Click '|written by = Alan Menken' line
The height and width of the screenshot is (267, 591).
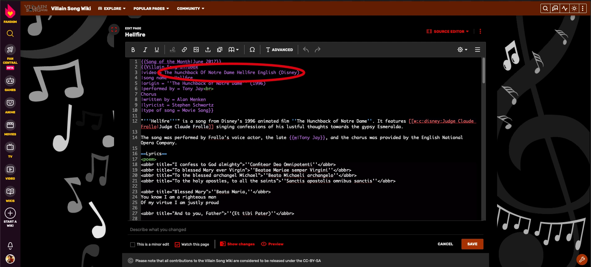[173, 99]
